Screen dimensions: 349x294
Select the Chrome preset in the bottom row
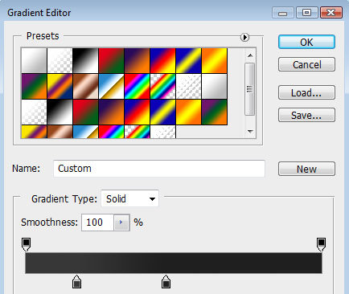point(85,132)
